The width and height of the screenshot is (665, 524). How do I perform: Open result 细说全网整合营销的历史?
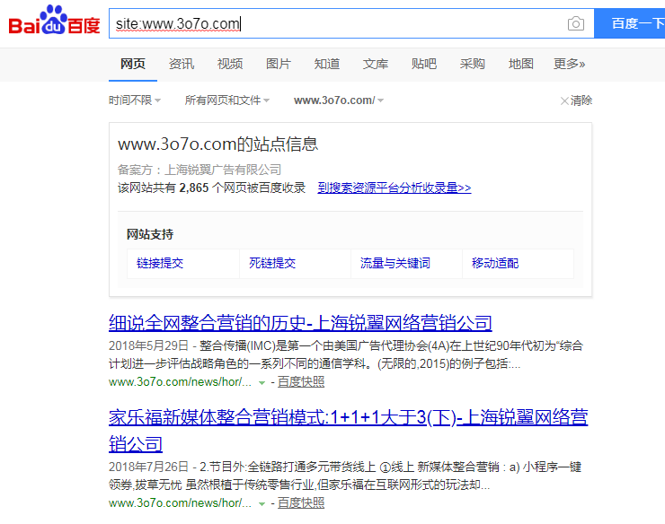click(x=300, y=323)
